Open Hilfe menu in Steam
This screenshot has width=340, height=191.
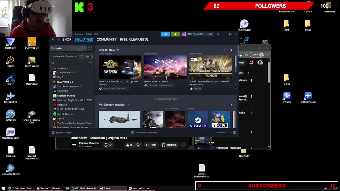tap(96, 34)
